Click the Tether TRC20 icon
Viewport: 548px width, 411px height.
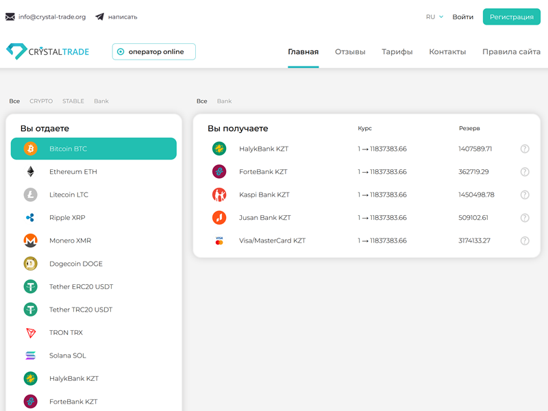[30, 310]
